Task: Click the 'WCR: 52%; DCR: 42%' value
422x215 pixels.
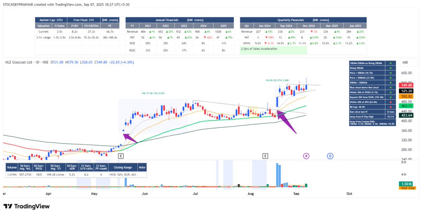Action: click(123, 174)
